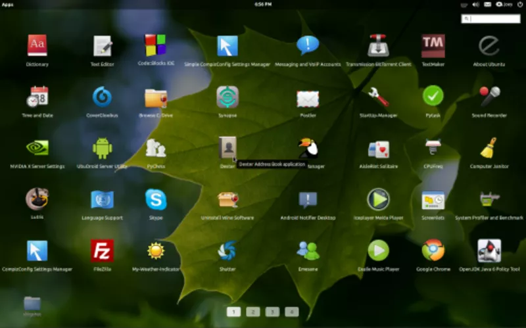Open NVIDIA X Server Settings
The width and height of the screenshot is (526, 328).
pyautogui.click(x=37, y=147)
